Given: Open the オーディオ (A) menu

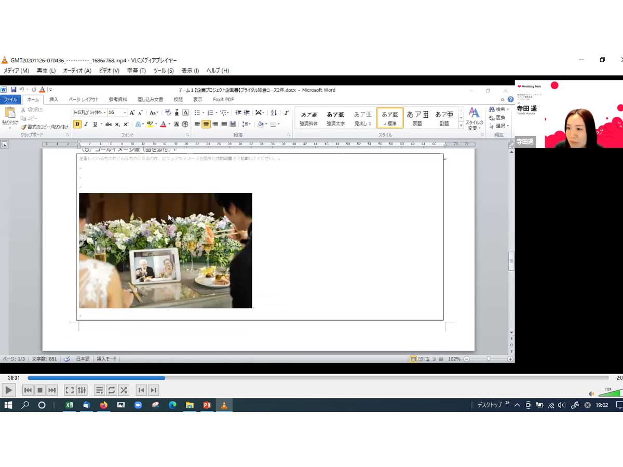Looking at the screenshot, I should tap(77, 71).
